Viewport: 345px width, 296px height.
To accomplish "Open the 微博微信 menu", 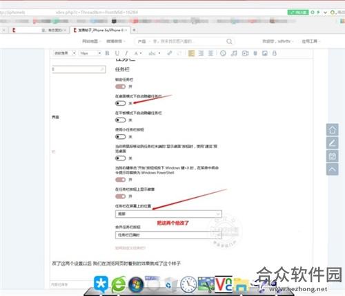I will pyautogui.click(x=115, y=41).
